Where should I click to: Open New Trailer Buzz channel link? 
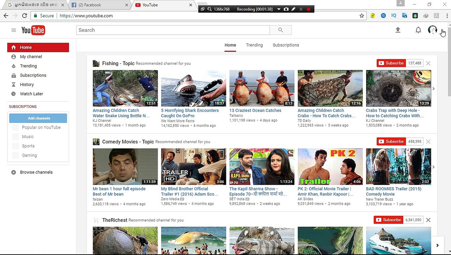click(x=379, y=199)
